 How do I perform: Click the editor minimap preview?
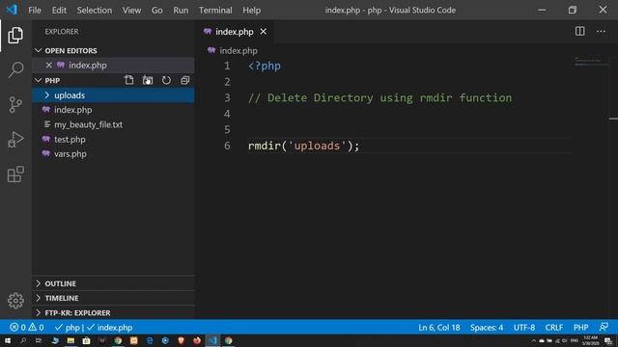click(590, 61)
